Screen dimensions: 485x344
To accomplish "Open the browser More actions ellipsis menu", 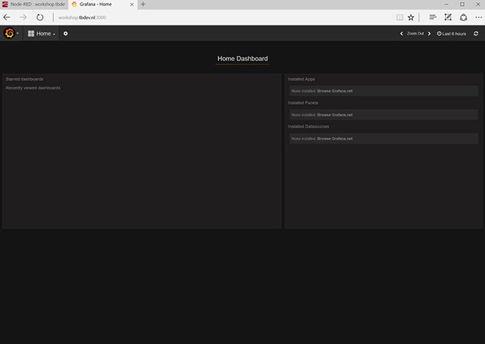I will (x=478, y=17).
